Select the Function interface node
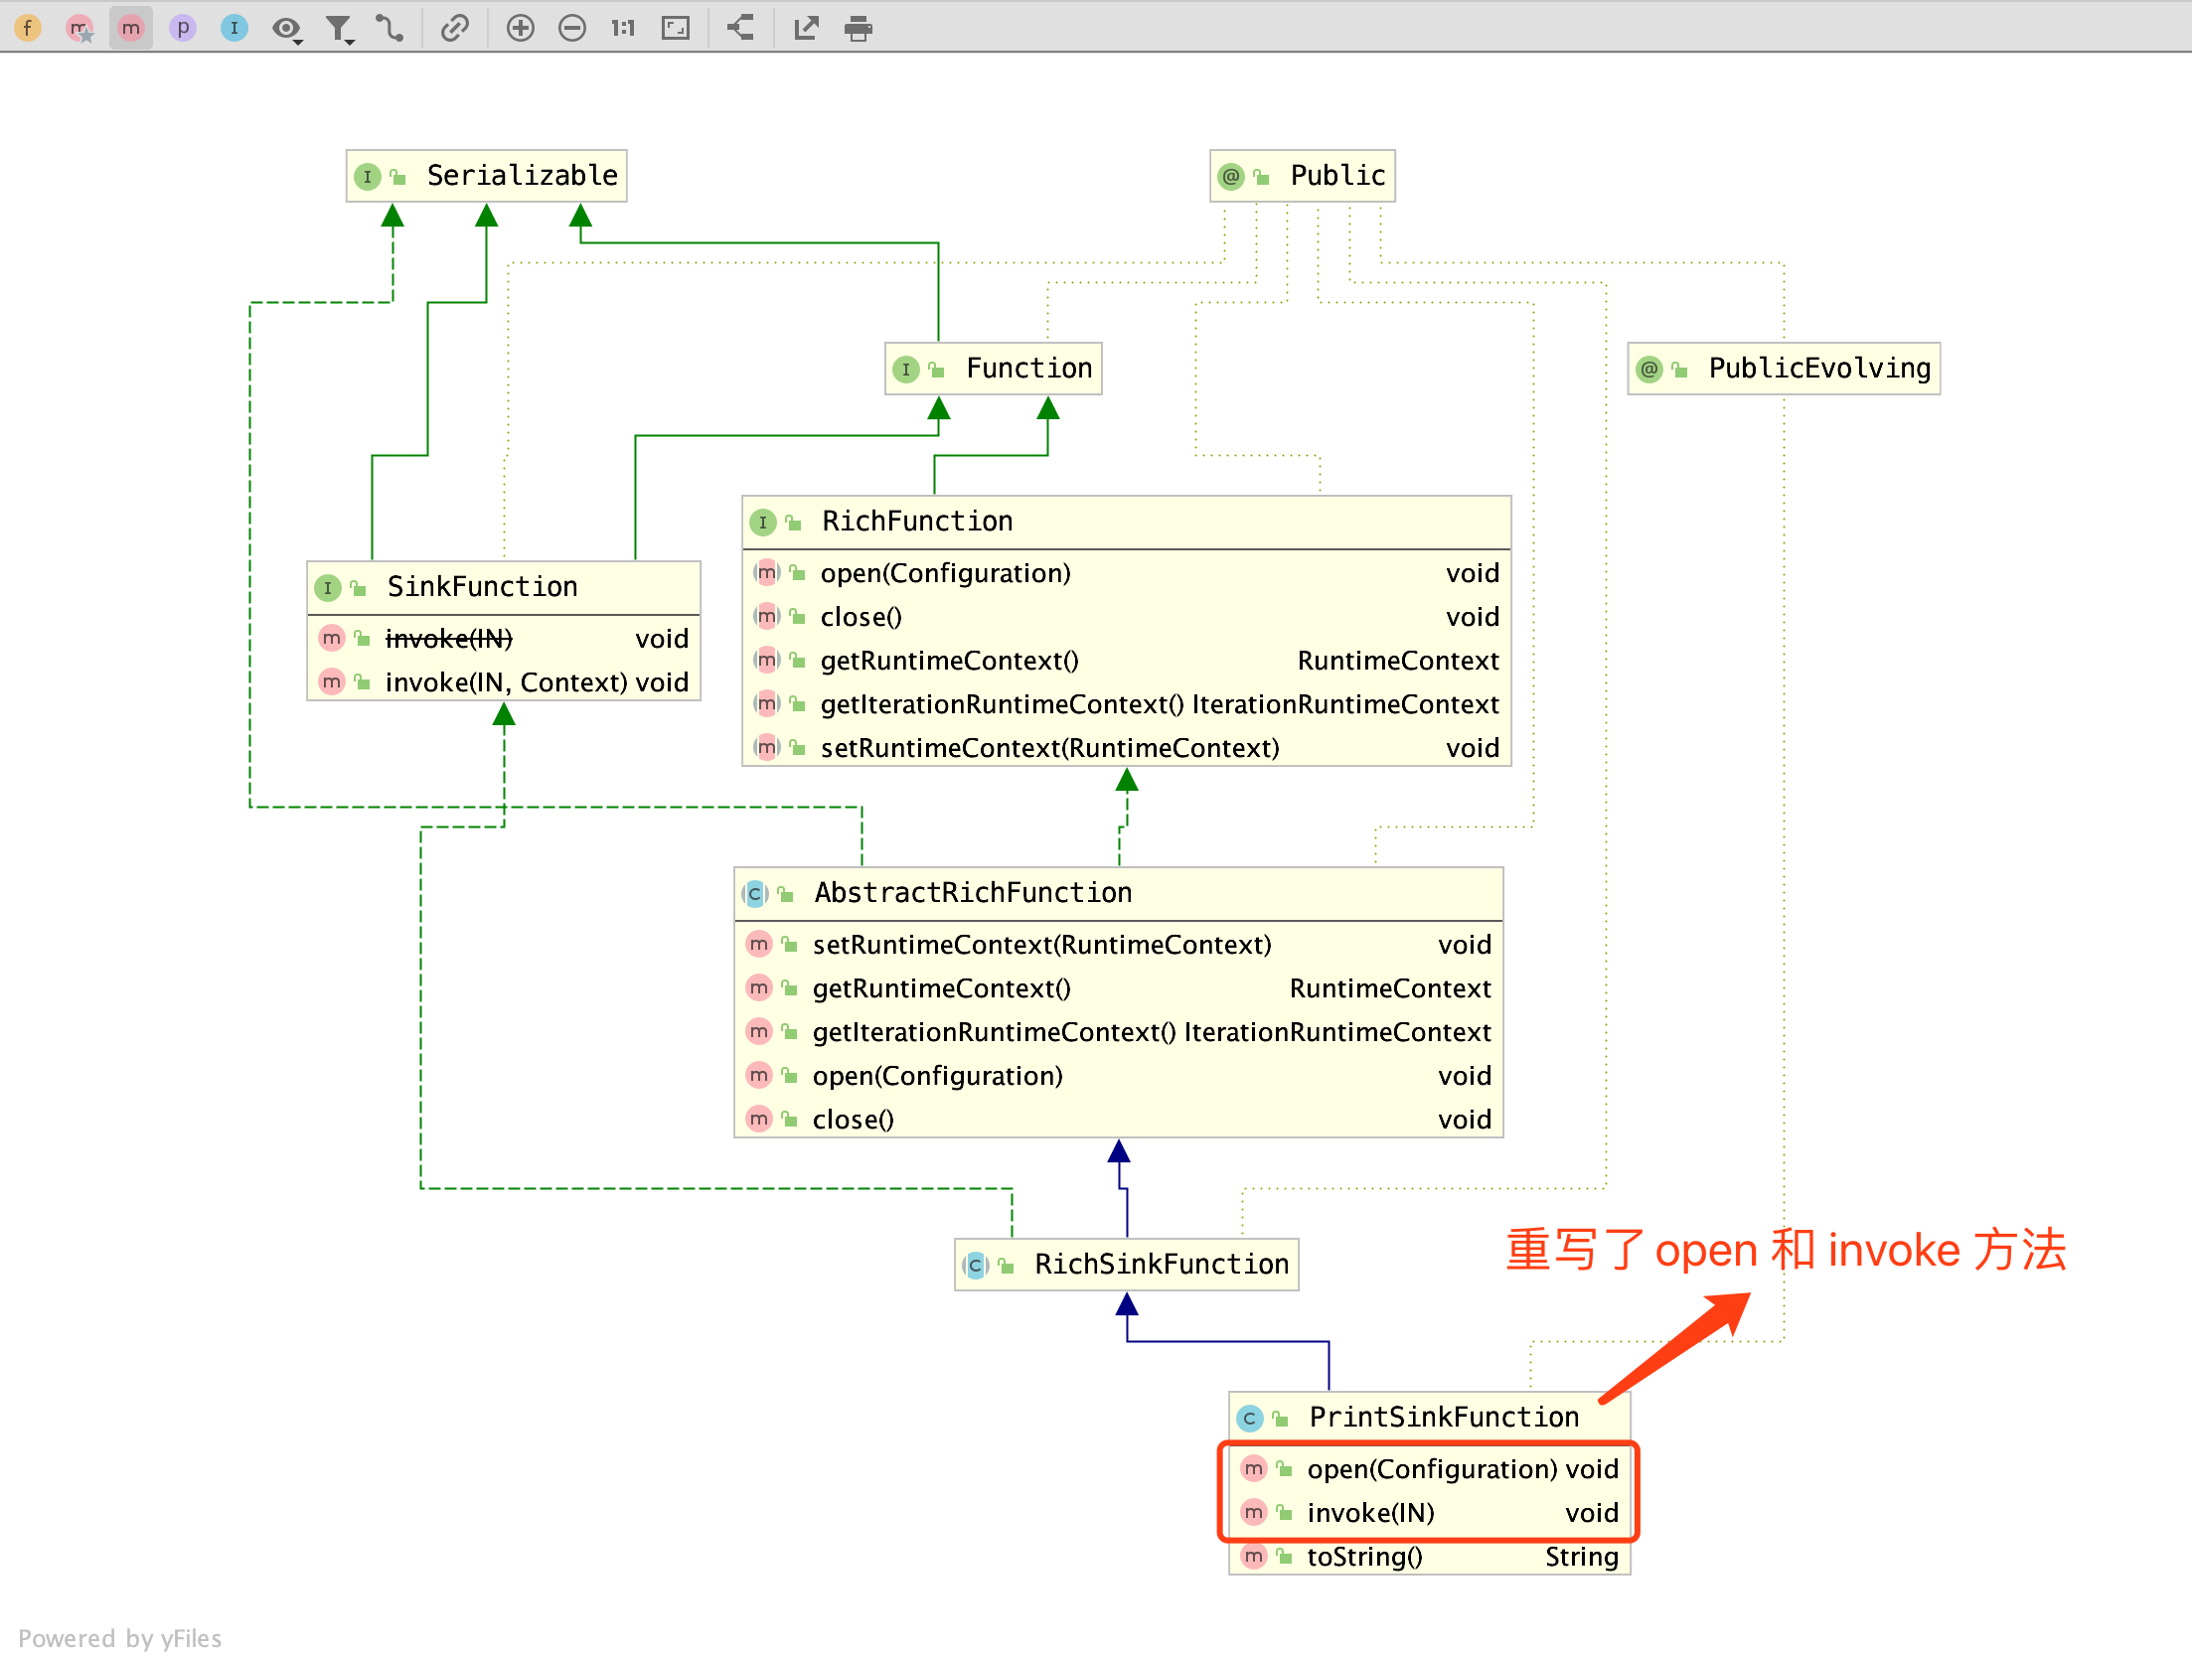This screenshot has width=2192, height=1657. [993, 369]
